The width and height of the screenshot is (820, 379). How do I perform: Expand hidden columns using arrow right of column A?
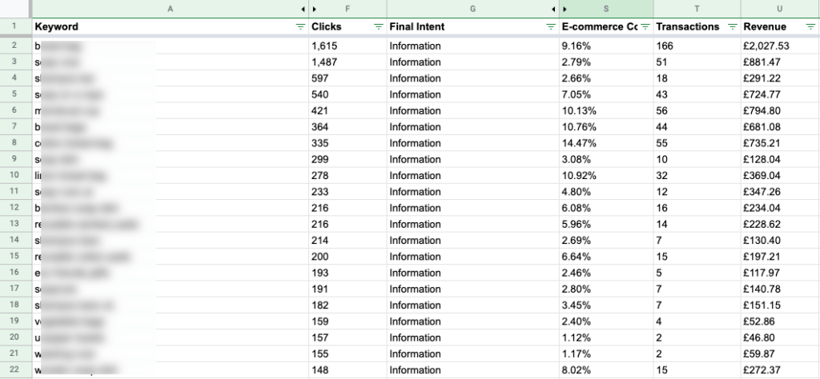(x=303, y=9)
